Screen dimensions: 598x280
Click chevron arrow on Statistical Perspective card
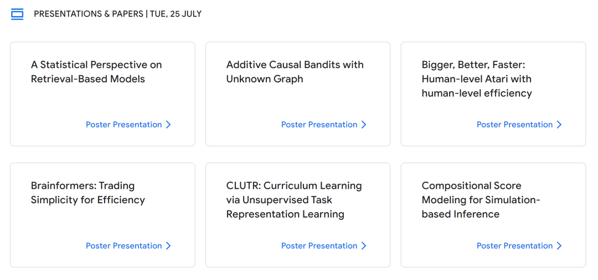168,125
